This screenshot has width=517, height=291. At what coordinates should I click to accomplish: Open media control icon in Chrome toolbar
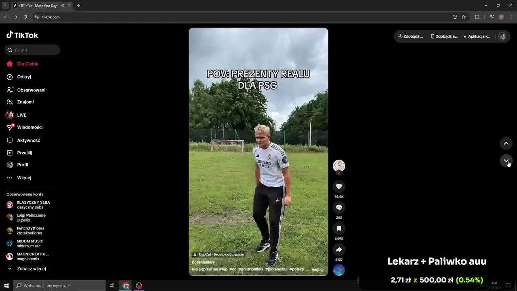point(492,17)
